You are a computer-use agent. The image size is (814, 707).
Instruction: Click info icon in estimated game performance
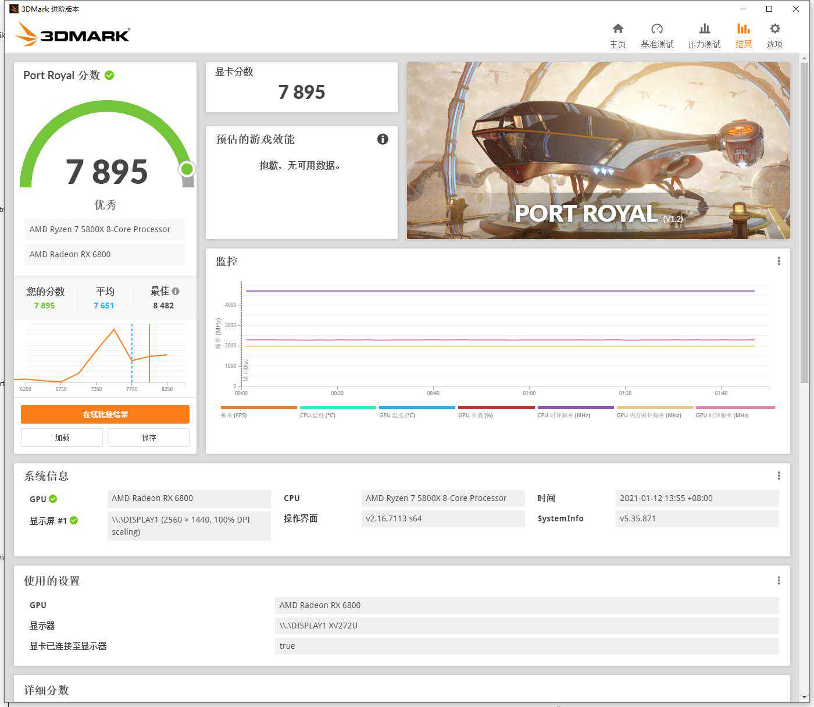[x=383, y=139]
